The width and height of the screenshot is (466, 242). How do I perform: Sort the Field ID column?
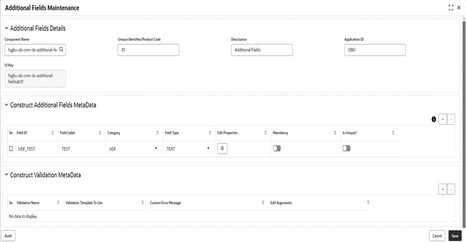point(53,132)
